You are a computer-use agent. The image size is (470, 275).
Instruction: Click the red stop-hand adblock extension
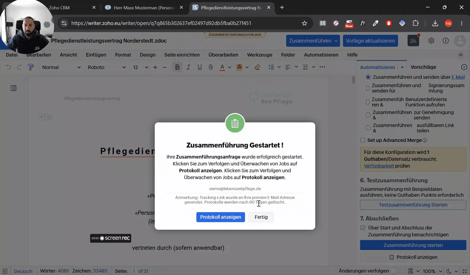coord(389,23)
